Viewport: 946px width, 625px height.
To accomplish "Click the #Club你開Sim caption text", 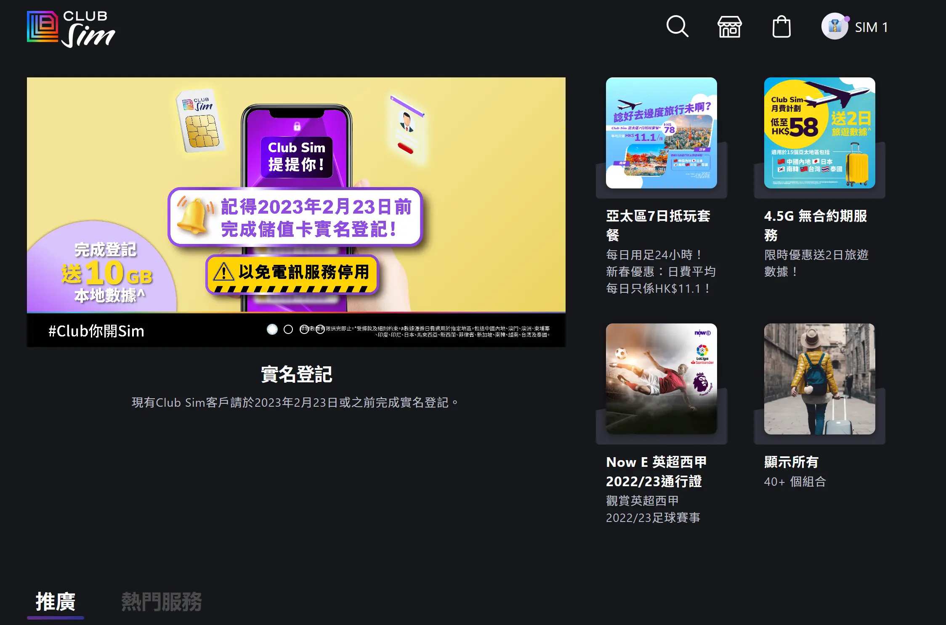I will point(96,331).
